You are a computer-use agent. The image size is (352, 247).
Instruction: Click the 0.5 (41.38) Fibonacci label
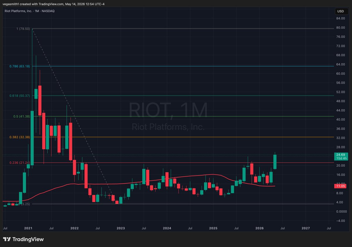pyautogui.click(x=22, y=116)
